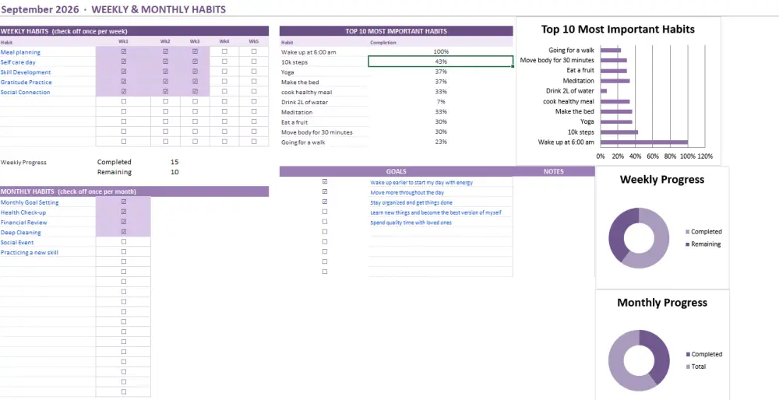Select TOP 10 MOST IMPORTANT HABITS header
Viewport: 779px width, 400px height.
(396, 31)
